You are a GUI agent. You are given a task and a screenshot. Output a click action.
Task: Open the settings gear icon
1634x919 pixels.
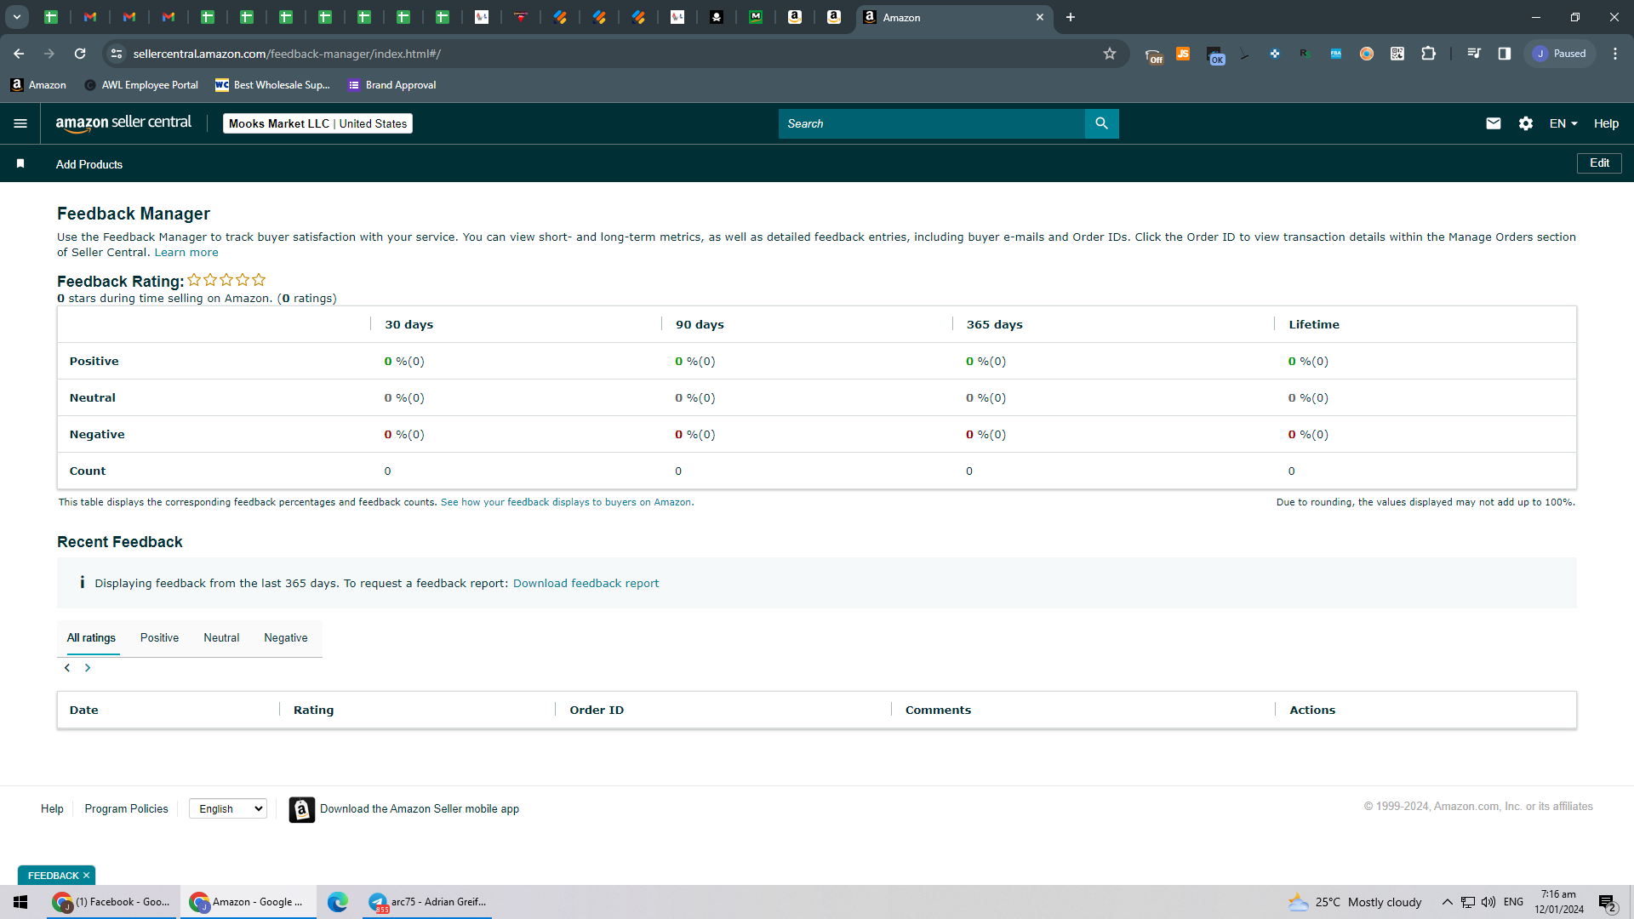point(1525,123)
